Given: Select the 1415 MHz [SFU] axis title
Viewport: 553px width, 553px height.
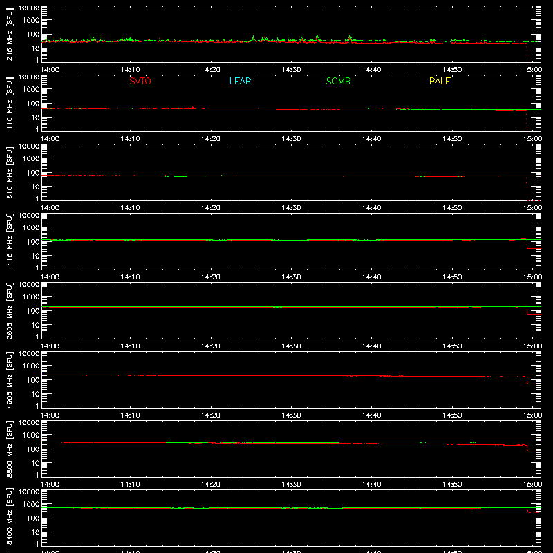Looking at the screenshot, I should tap(10, 241).
